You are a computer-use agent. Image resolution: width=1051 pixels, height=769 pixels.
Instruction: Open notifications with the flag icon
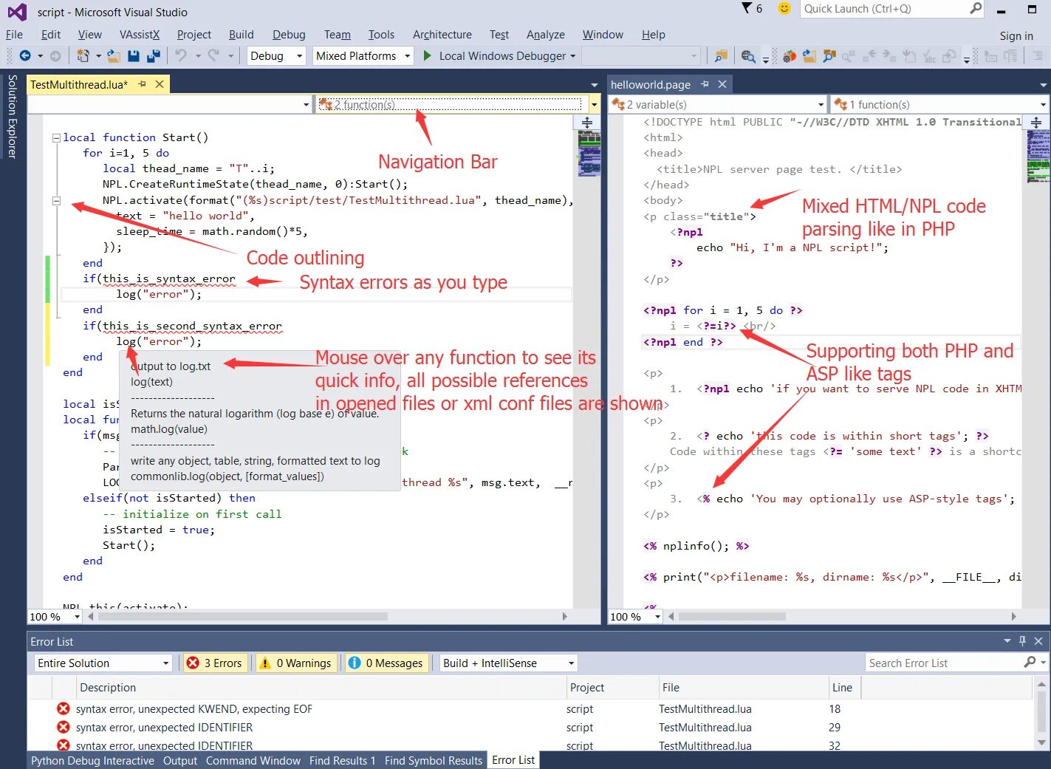click(746, 8)
